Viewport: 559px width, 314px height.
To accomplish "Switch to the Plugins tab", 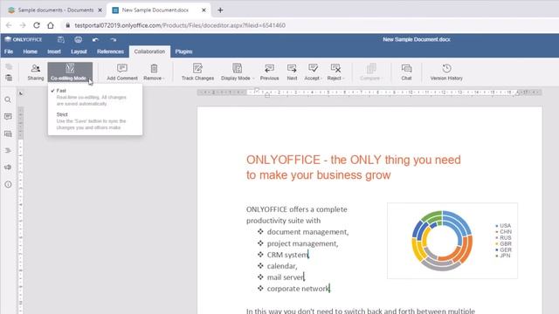I will click(183, 51).
